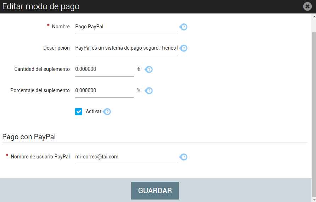This screenshot has height=202, width=316.
Task: Click the Editar modo de pago title
Action: (41, 6)
